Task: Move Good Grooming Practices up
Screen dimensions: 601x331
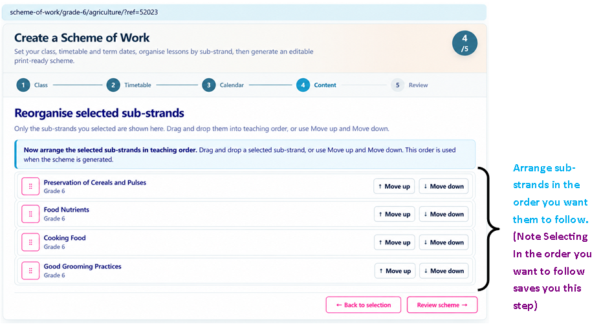Action: coord(395,271)
